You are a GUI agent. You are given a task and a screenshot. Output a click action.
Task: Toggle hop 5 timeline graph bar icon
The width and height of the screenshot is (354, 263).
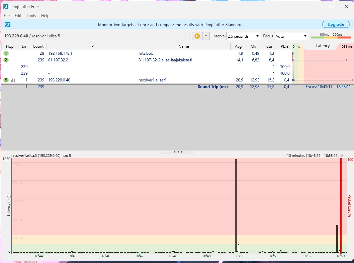pos(13,80)
